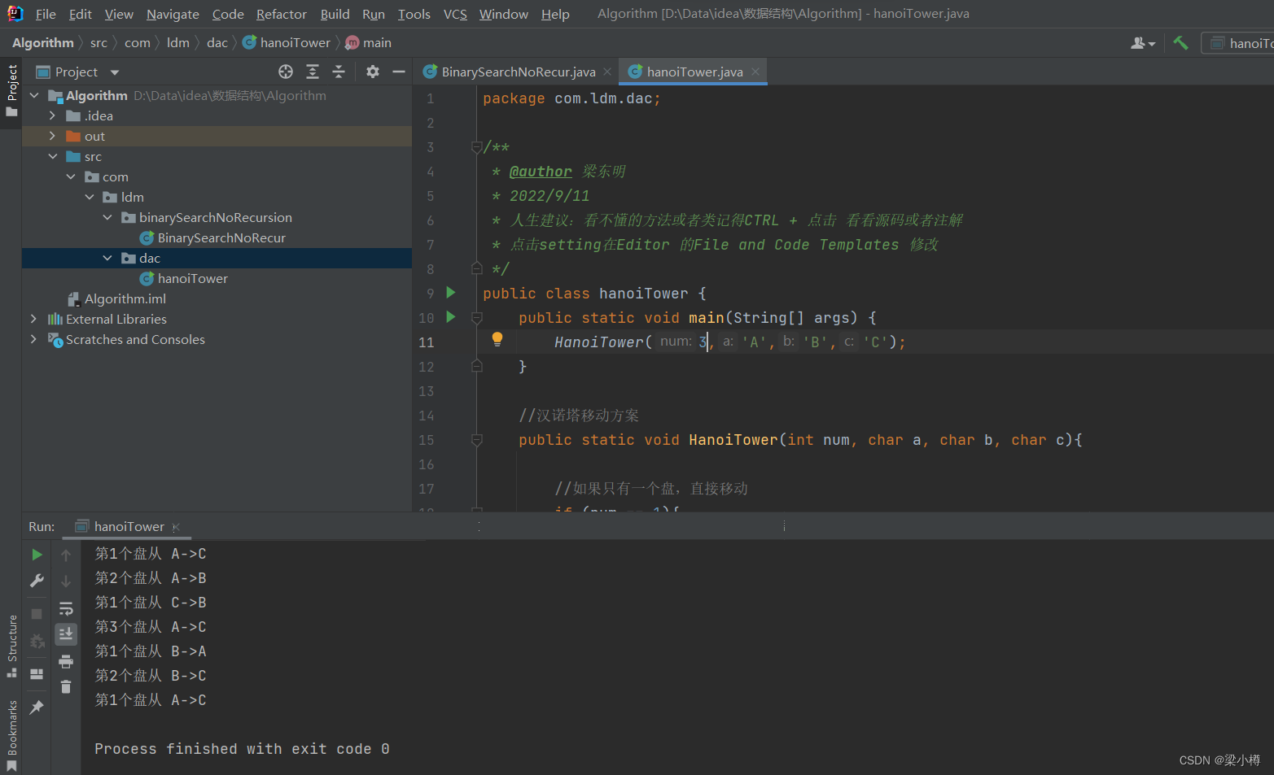Viewport: 1274px width, 775px height.
Task: Click the Pin Tab icon in Run panel
Action: point(37,708)
